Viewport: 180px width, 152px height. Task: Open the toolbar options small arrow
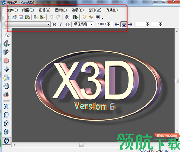pyautogui.click(x=103, y=18)
